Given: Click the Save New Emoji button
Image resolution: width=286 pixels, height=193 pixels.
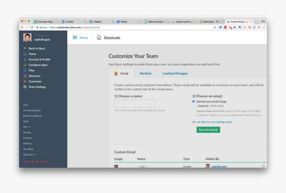Looking at the screenshot, I should (x=208, y=130).
